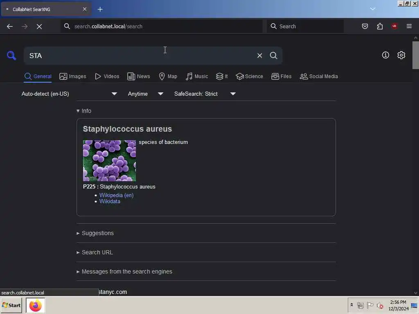
Task: Open Firefox extensions puzzle icon
Action: click(x=380, y=26)
